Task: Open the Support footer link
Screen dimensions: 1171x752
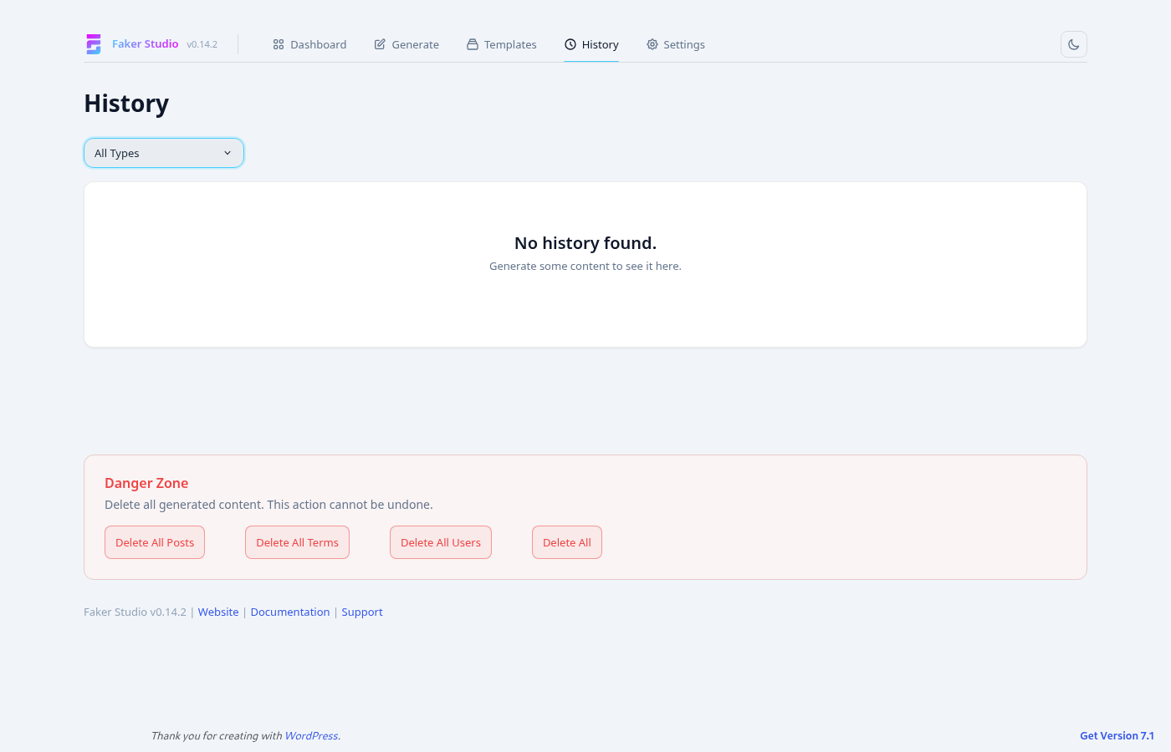Action: click(362, 612)
